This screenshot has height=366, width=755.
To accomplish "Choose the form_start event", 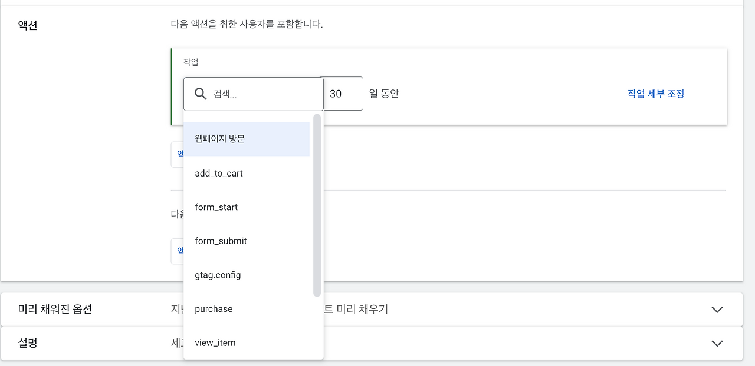I will (x=216, y=207).
